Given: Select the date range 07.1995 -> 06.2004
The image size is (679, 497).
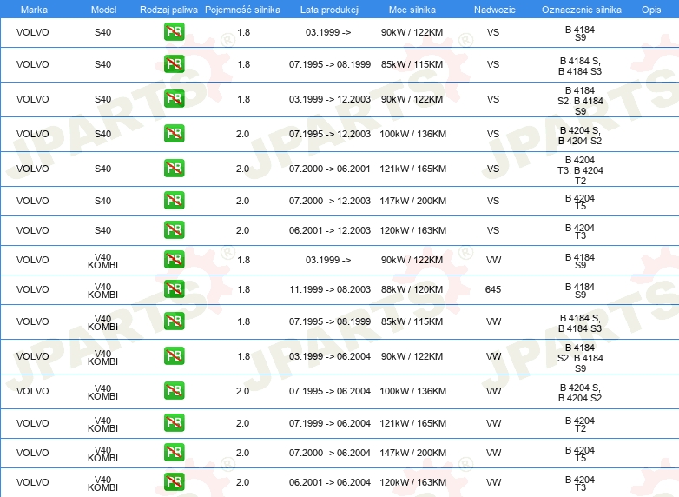Looking at the screenshot, I should [x=330, y=391].
